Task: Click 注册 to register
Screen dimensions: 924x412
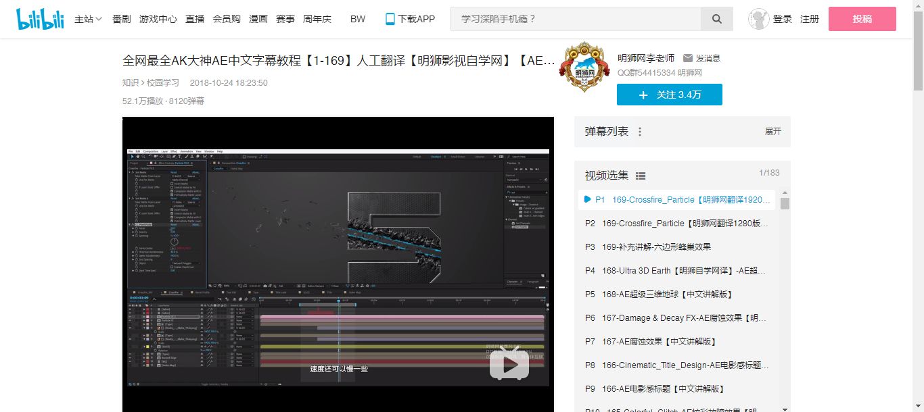Action: (810, 19)
